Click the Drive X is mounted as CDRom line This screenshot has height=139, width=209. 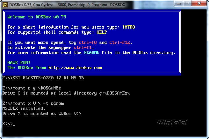coord(42,113)
